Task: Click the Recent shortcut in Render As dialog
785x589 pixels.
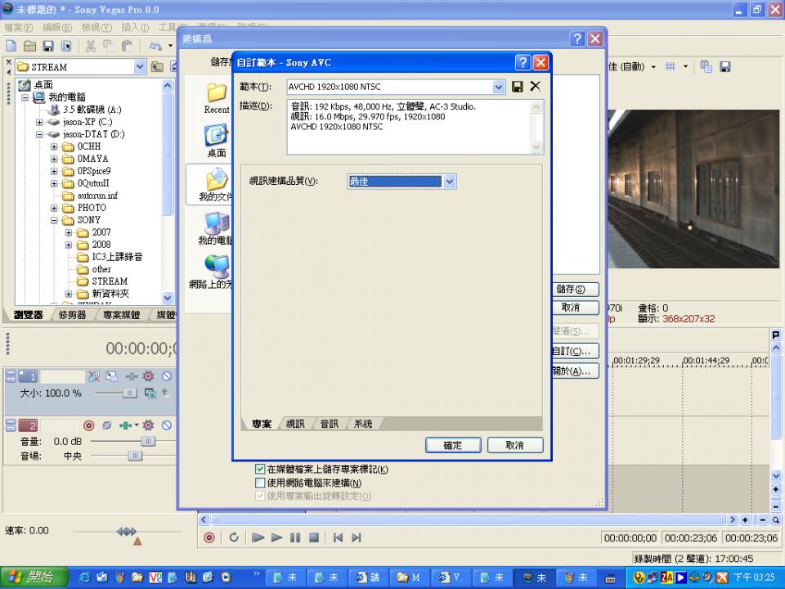Action: (x=216, y=99)
